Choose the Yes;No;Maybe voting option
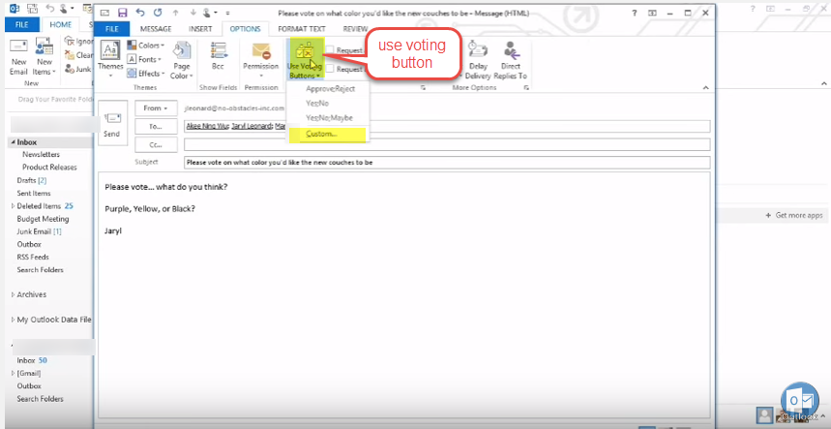Viewport: 831px width, 429px height. 328,118
